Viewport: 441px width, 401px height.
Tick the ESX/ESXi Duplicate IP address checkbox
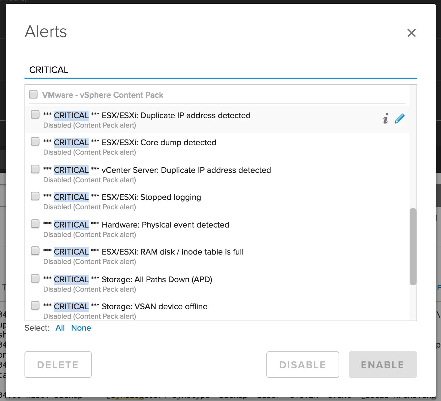[x=35, y=114]
